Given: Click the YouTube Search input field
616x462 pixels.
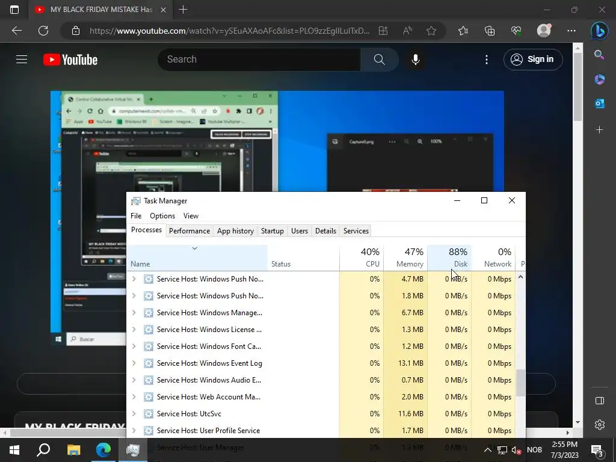Looking at the screenshot, I should 259,60.
